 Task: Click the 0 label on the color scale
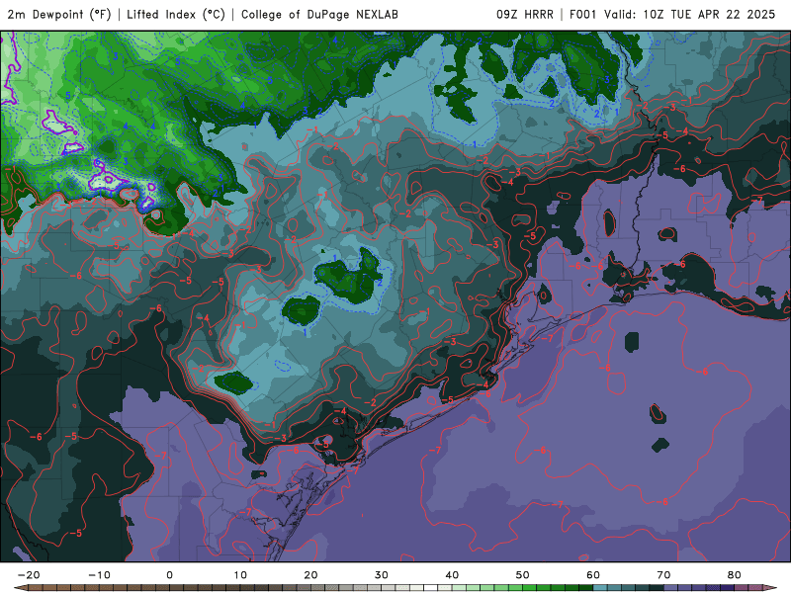point(169,575)
